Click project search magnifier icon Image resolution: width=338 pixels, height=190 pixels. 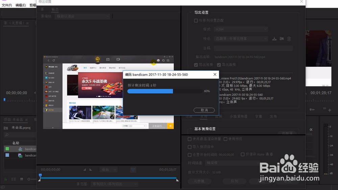click(x=7, y=135)
